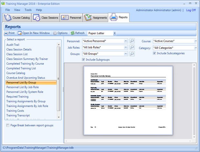Click the Course Catalog book icon
Viewport: 200px width, 152px height.
point(7,18)
